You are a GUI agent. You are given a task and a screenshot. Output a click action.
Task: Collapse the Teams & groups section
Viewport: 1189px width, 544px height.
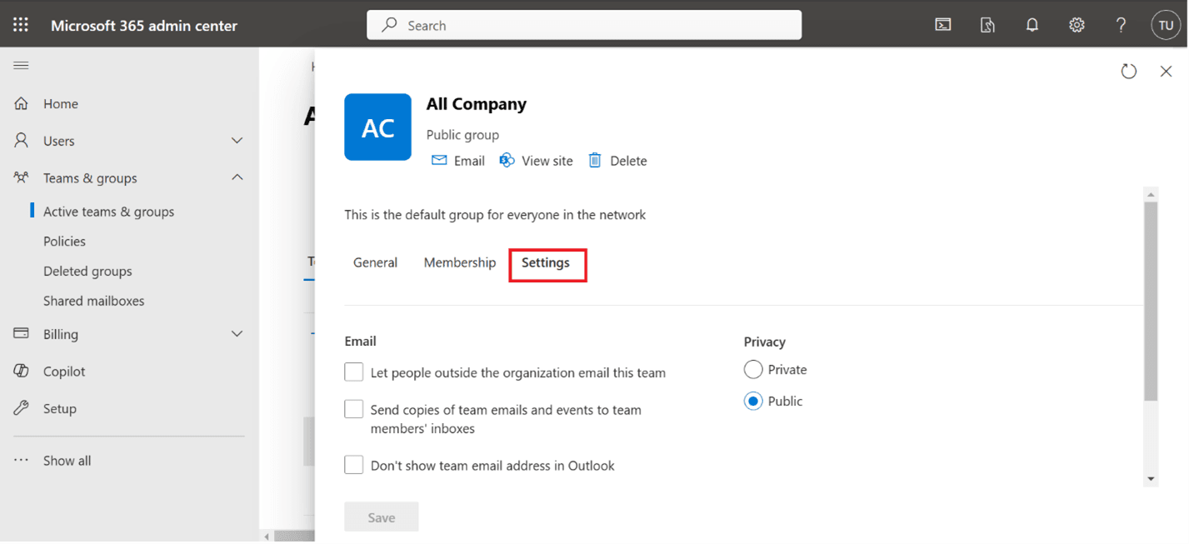(237, 177)
